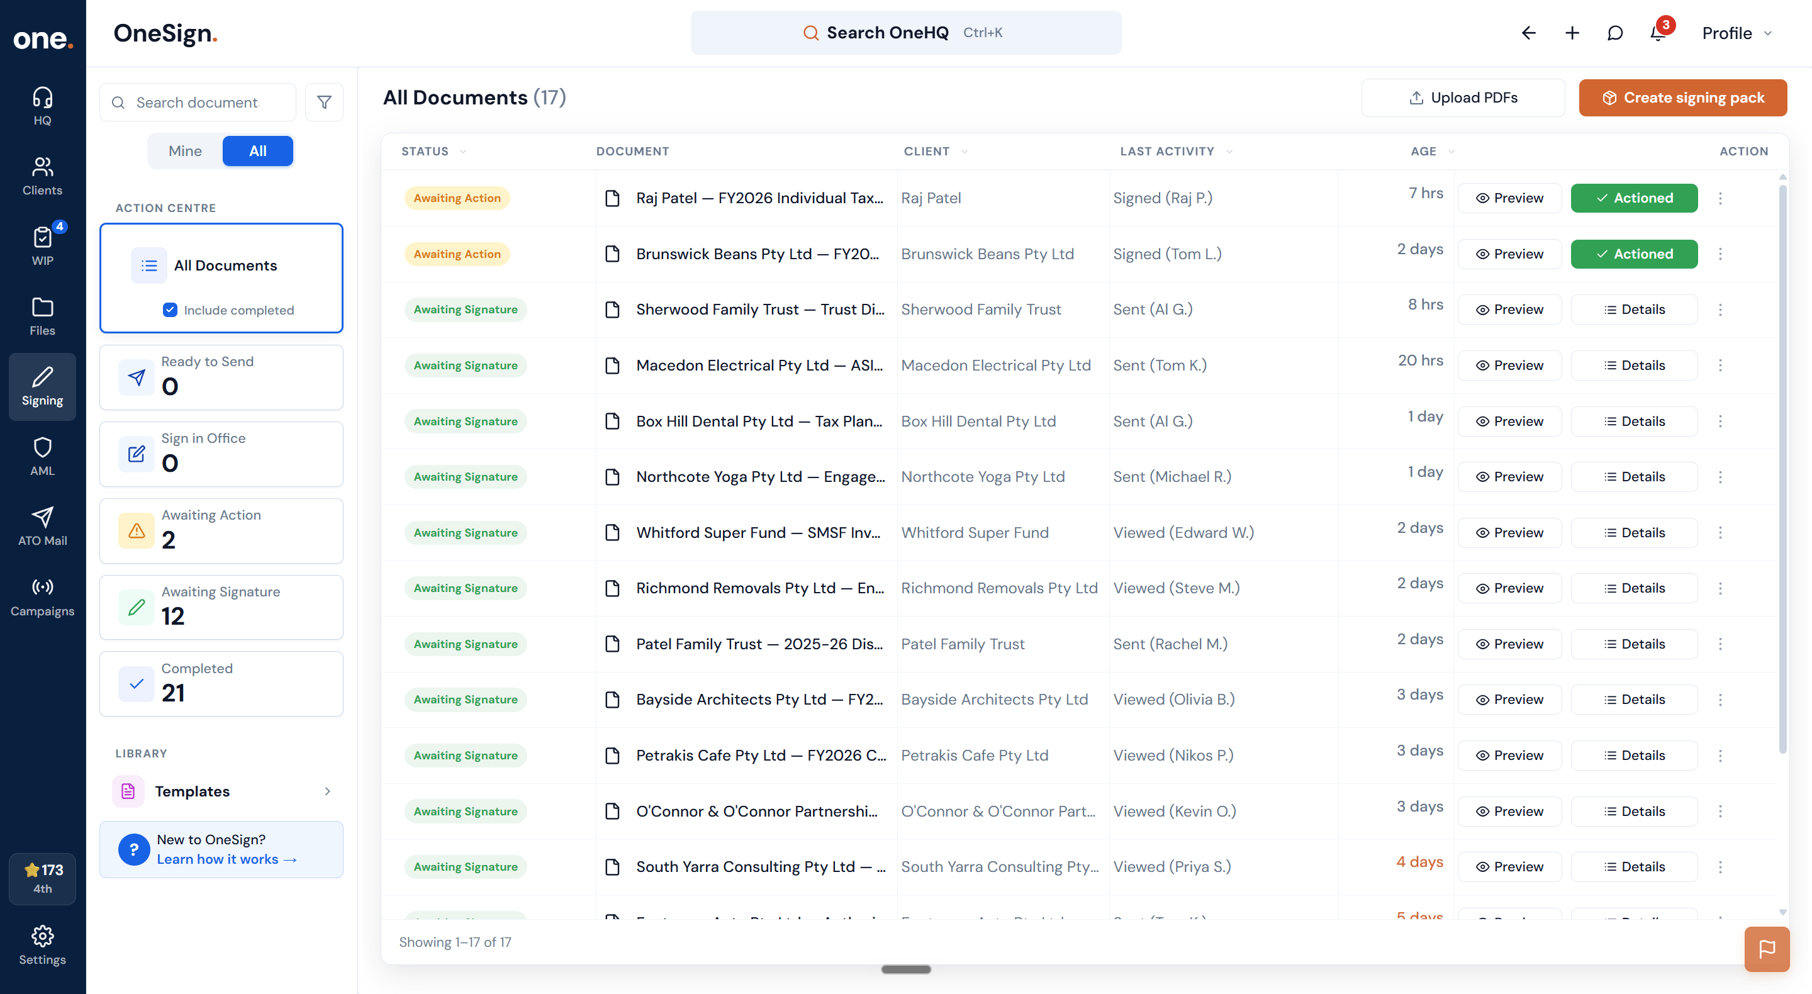Open notifications bell with 3 badge

[1658, 33]
